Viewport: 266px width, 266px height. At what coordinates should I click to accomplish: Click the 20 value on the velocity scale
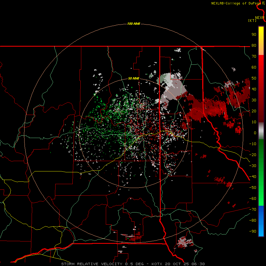[x=254, y=111]
